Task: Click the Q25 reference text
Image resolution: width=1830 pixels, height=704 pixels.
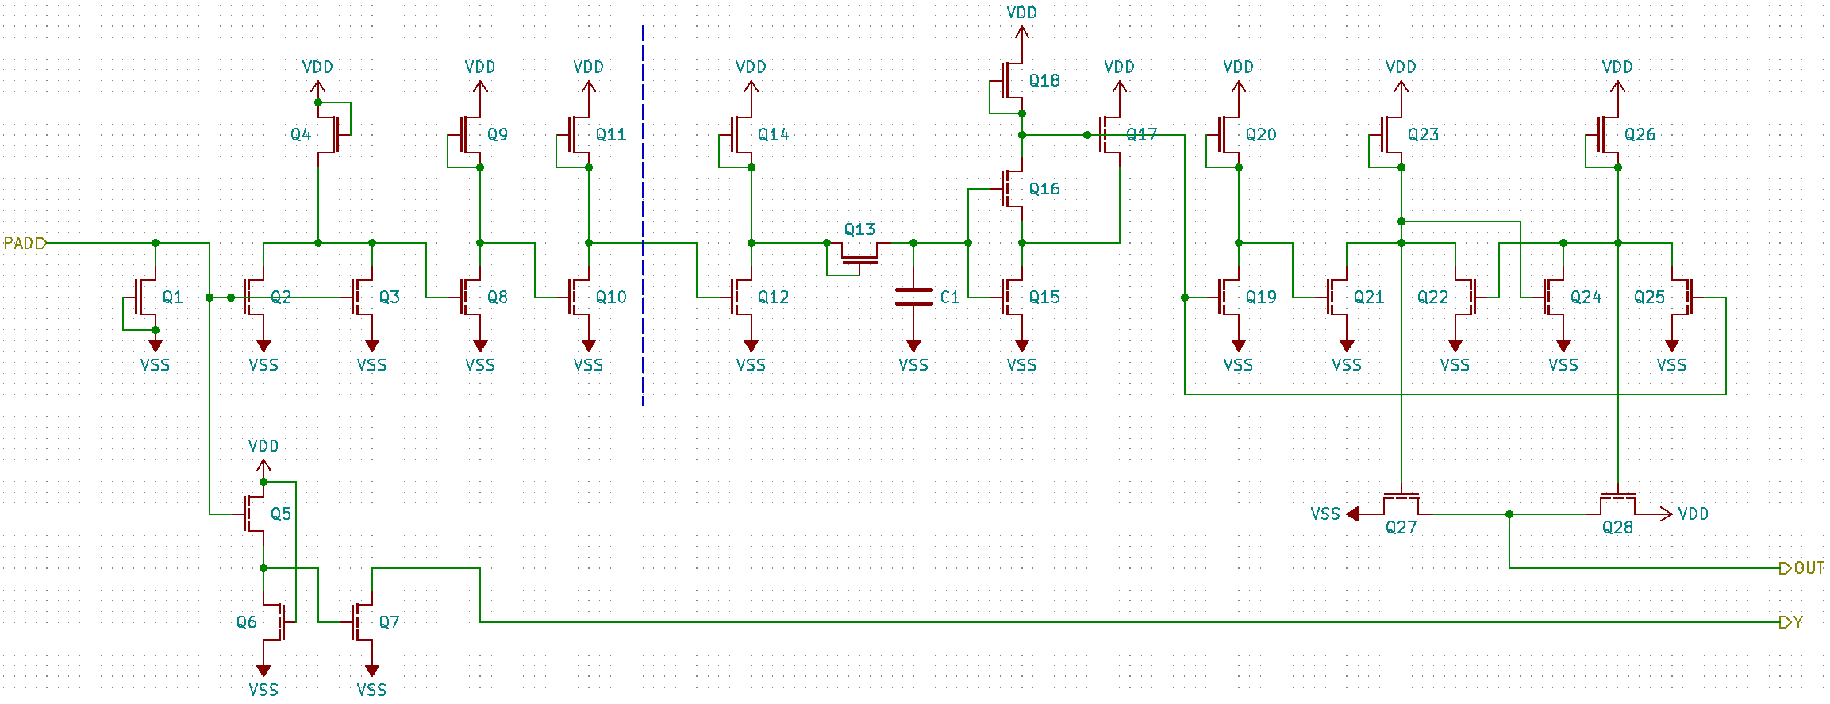Action: 1649,298
